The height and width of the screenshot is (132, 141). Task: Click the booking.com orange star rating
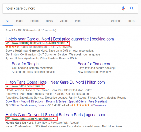[x=12, y=47]
